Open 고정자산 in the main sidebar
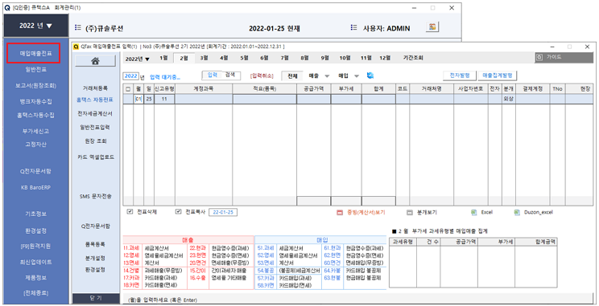Viewport: 599px width, 306px height. pos(35,145)
